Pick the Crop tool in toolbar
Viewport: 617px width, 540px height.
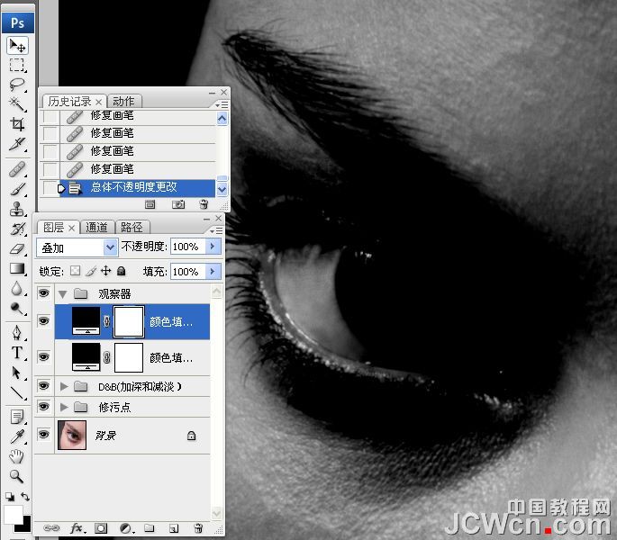(x=17, y=124)
